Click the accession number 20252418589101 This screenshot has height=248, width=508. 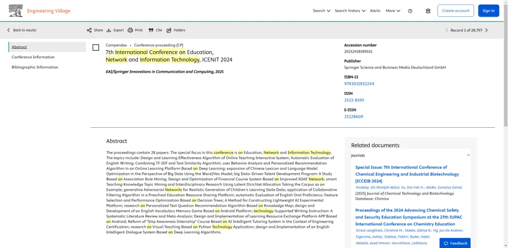[358, 51]
